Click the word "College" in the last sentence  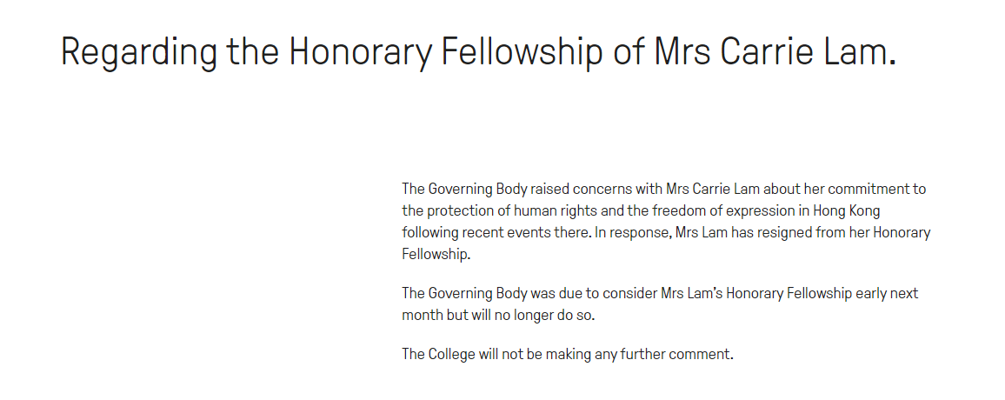(451, 354)
